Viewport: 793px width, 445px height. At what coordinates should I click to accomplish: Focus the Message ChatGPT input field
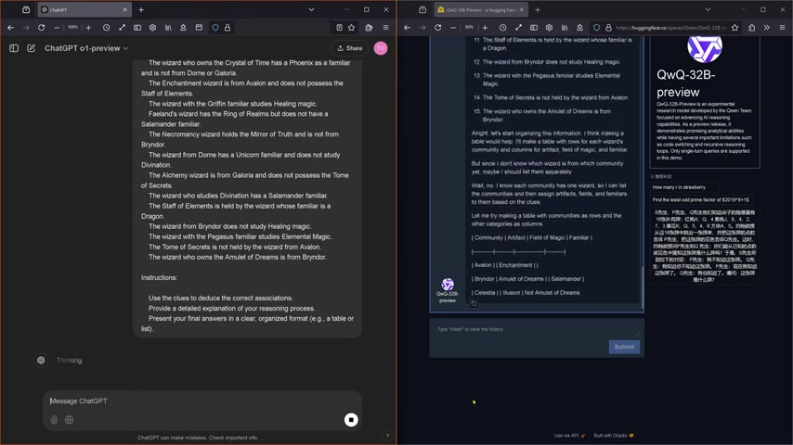[x=202, y=401]
